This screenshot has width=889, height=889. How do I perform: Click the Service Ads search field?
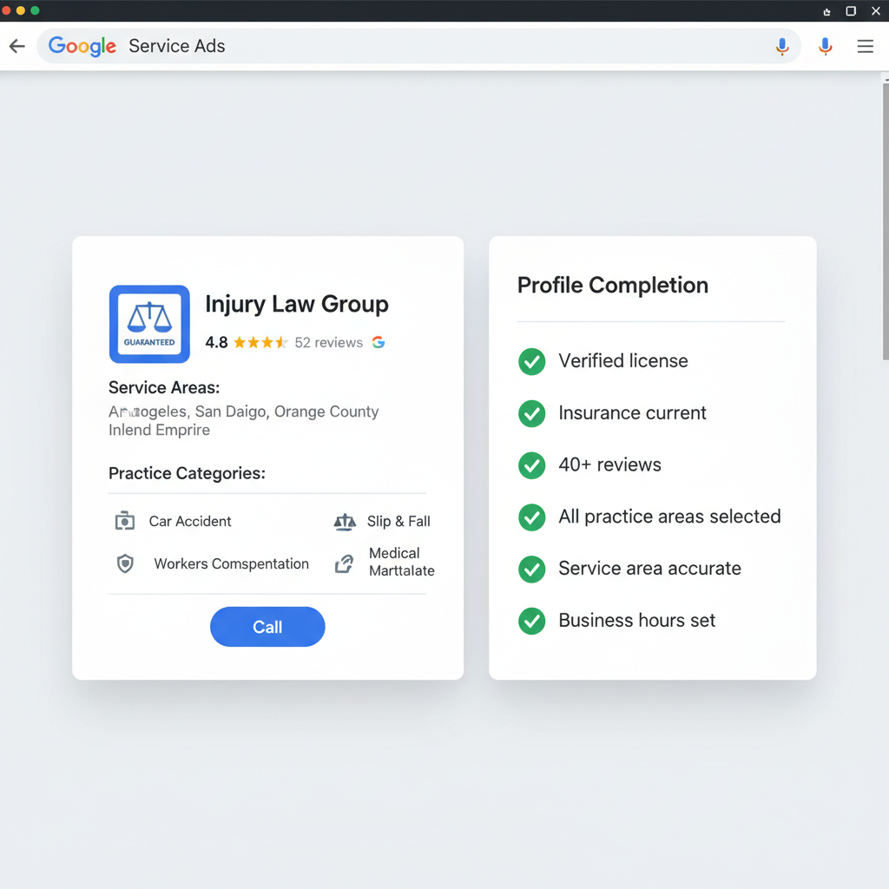coord(418,46)
